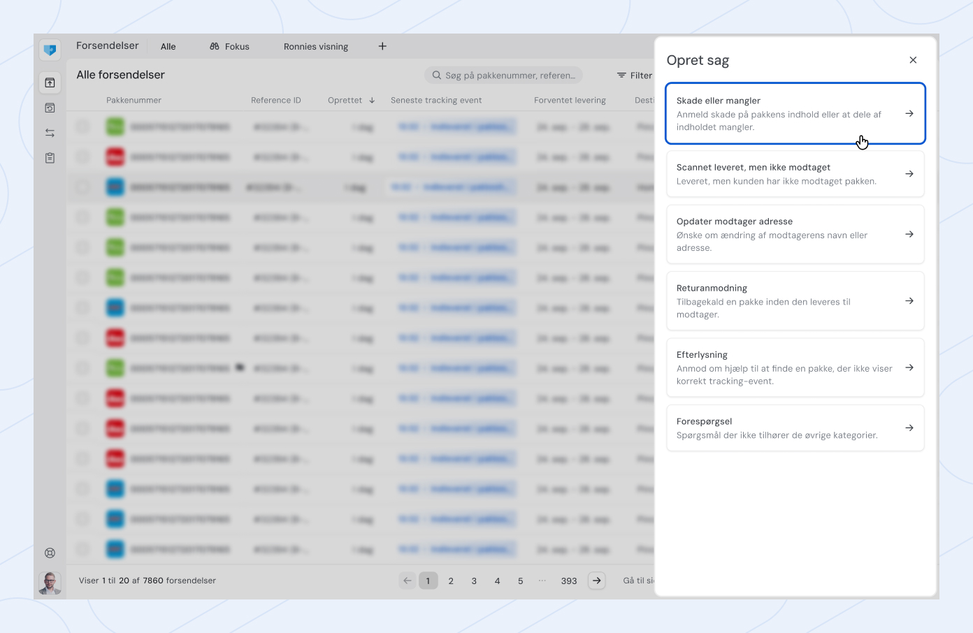Close the Opret sag panel
The width and height of the screenshot is (973, 633).
click(x=913, y=60)
